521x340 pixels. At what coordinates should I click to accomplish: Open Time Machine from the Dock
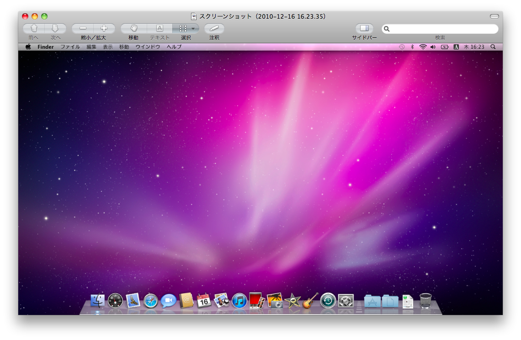point(328,301)
